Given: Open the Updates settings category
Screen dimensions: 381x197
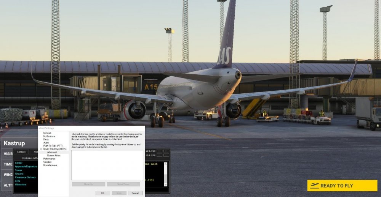Looking at the screenshot, I should pos(47,162).
